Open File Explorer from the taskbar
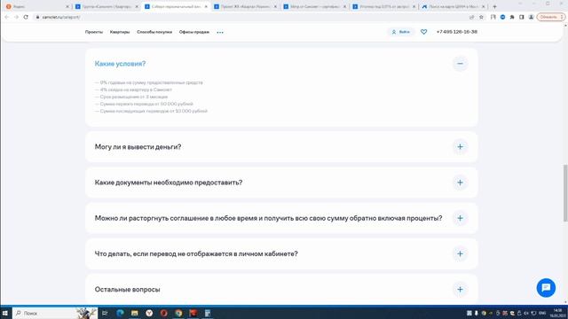This screenshot has height=319, width=568. 135,313
